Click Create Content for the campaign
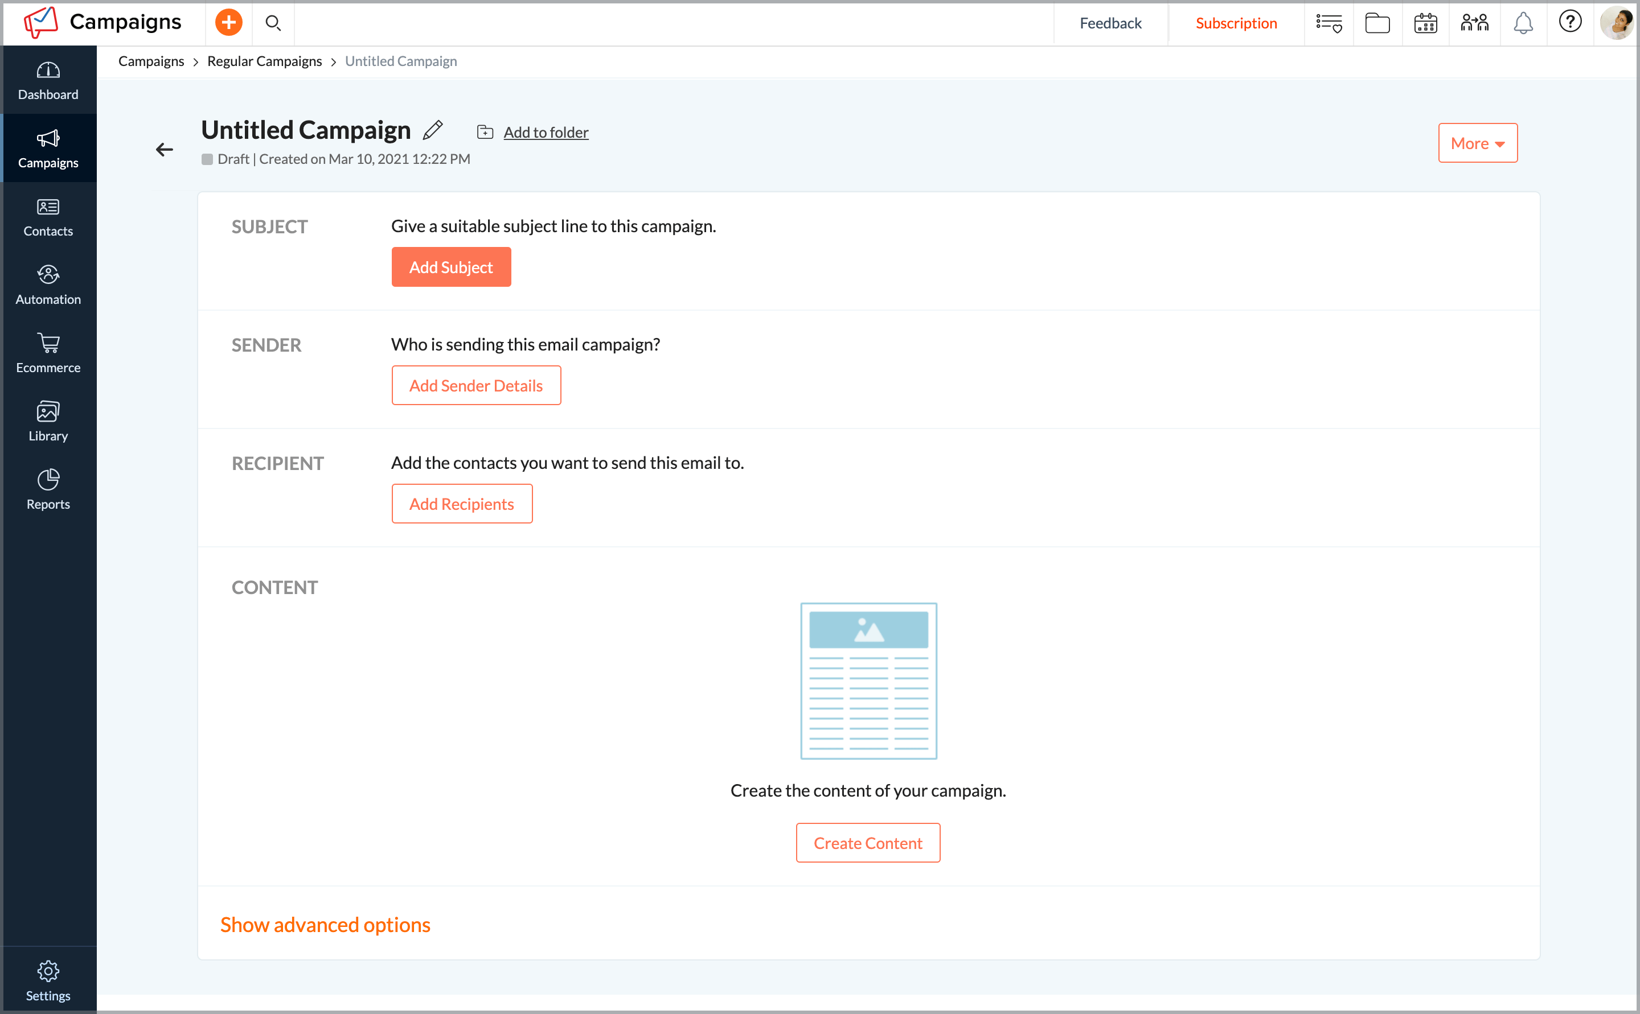Screen dimensions: 1640x1014 point(868,842)
